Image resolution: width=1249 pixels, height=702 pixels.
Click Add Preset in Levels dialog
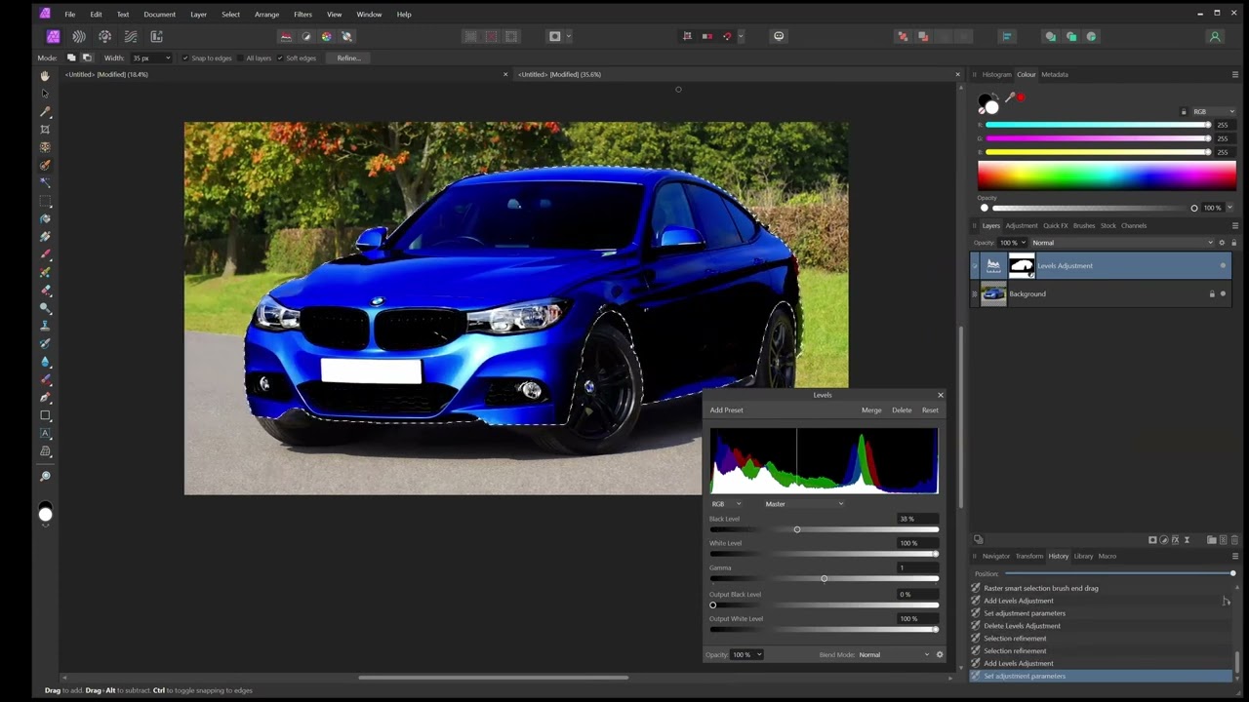click(x=726, y=410)
